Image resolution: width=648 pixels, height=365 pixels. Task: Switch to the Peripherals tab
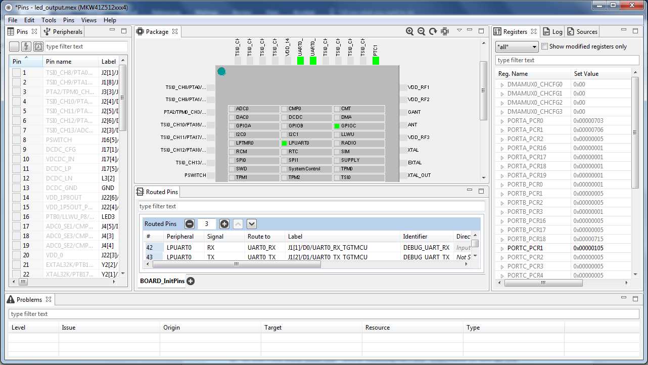point(63,31)
